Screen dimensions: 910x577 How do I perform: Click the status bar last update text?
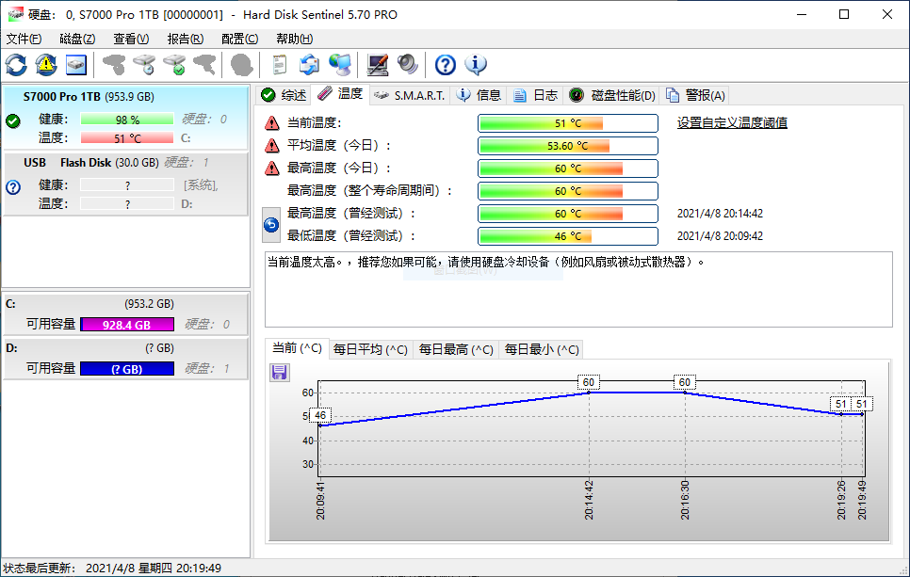(112, 569)
